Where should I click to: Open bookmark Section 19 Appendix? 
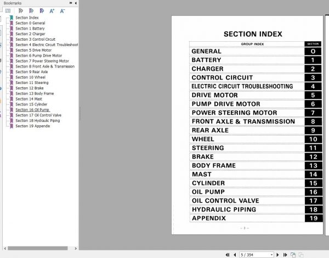point(33,126)
